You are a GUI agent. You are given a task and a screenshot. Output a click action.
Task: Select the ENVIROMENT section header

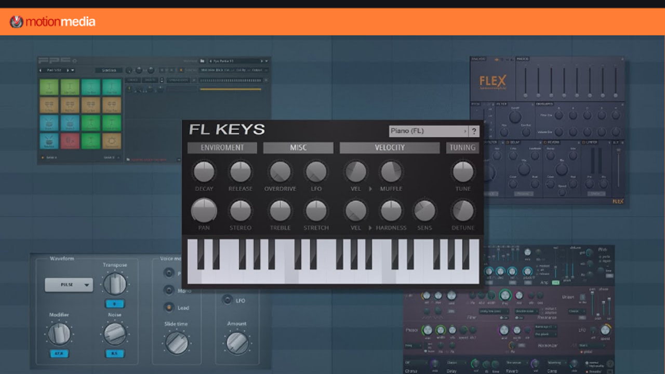tap(222, 148)
